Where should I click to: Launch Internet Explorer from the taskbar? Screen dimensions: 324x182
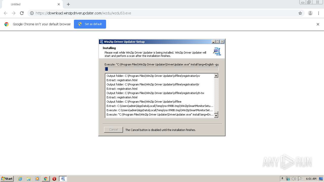click(x=20, y=179)
